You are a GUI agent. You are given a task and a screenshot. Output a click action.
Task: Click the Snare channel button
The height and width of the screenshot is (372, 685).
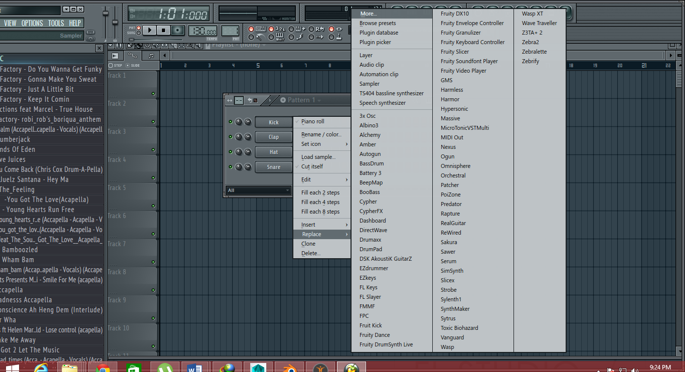tap(273, 167)
